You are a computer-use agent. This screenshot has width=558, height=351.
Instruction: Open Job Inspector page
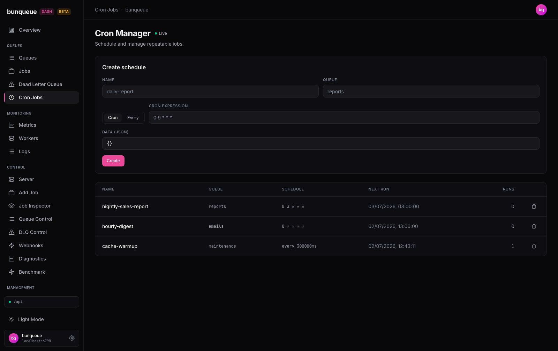tap(42, 206)
